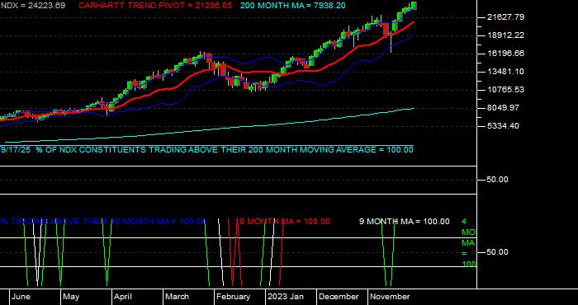The width and height of the screenshot is (578, 305).
Task: Select the 50.00 label of the bottom oscillator panel
Action: click(498, 252)
